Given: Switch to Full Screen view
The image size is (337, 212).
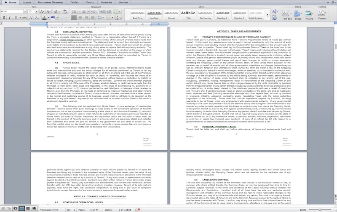Looking at the screenshot, I should click(34, 208).
